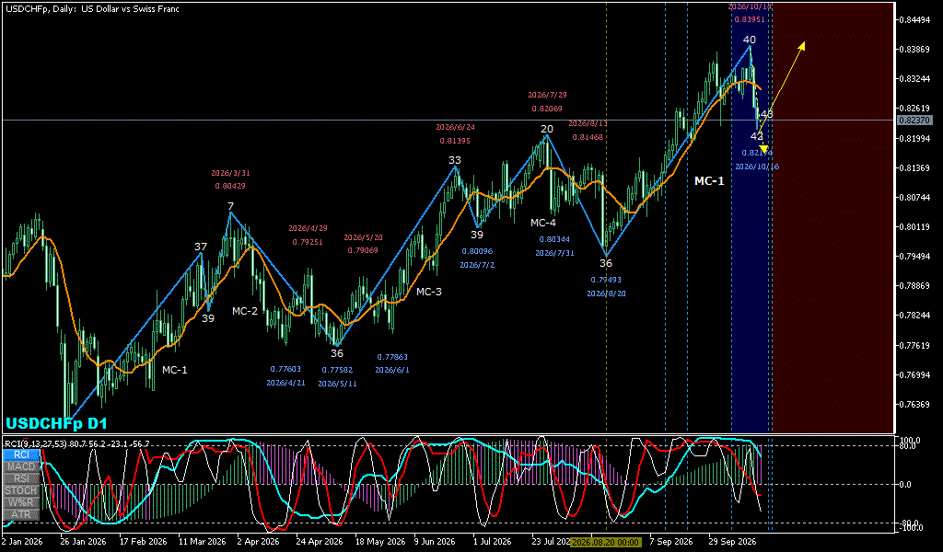Click the 36 label above 0.79493
The height and width of the screenshot is (552, 943).
point(606,263)
